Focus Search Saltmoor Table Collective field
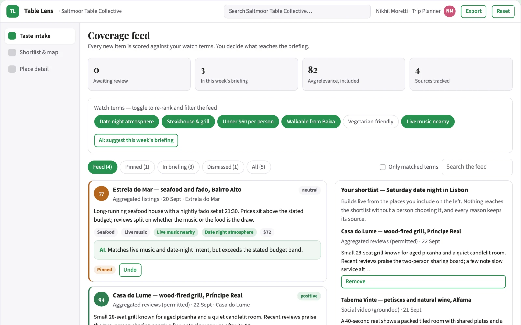 297,11
